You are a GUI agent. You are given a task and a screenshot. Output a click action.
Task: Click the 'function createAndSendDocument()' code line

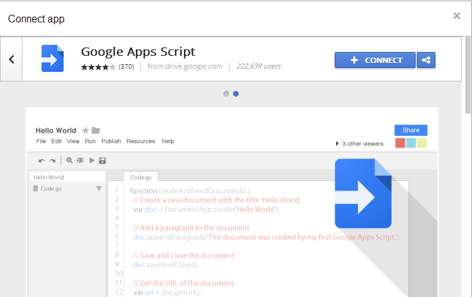pyautogui.click(x=190, y=191)
